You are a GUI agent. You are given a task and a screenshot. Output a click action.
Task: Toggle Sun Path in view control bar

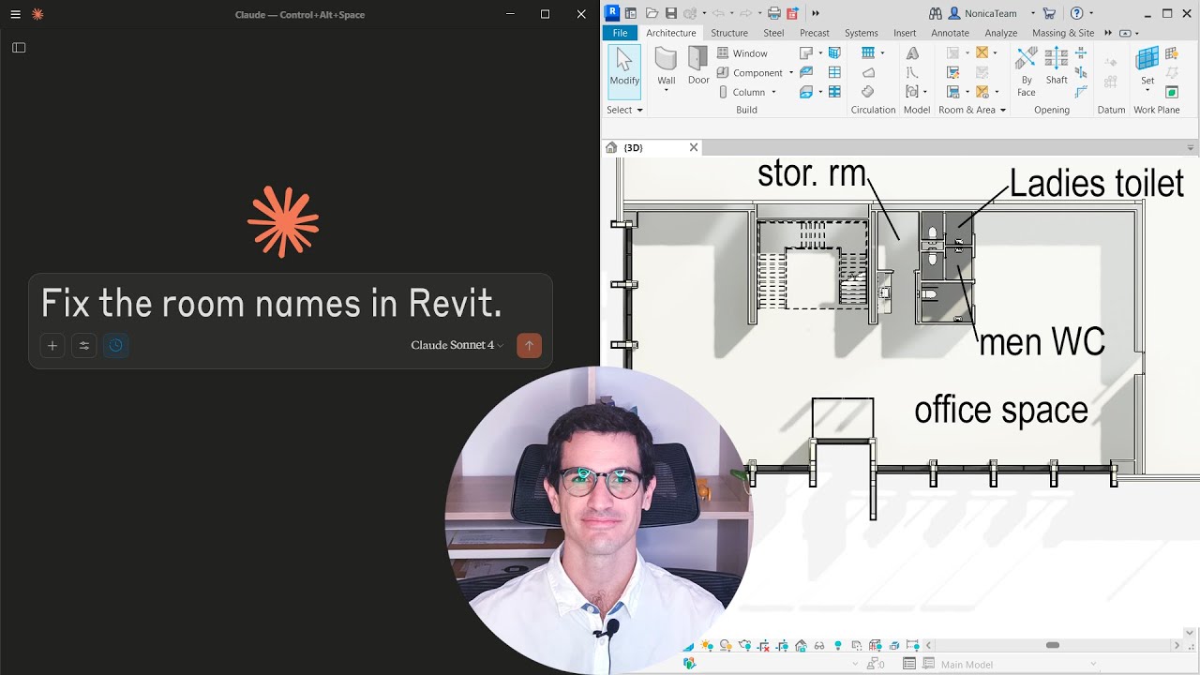(707, 646)
